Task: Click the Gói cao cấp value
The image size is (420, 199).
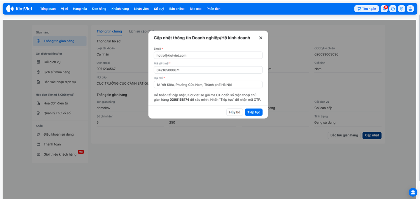Action: [323, 108]
